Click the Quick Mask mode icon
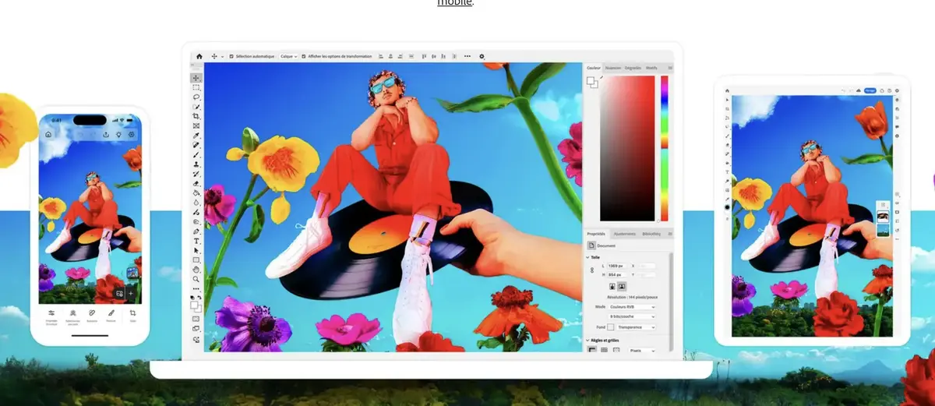 [196, 319]
